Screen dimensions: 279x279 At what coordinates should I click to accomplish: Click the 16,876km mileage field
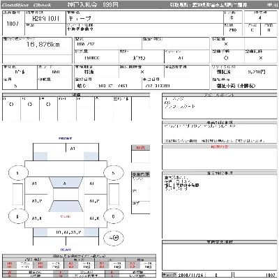click(x=43, y=44)
